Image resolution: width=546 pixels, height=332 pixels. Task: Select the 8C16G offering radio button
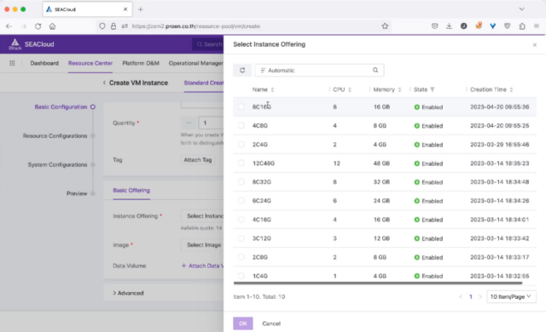[x=241, y=106]
